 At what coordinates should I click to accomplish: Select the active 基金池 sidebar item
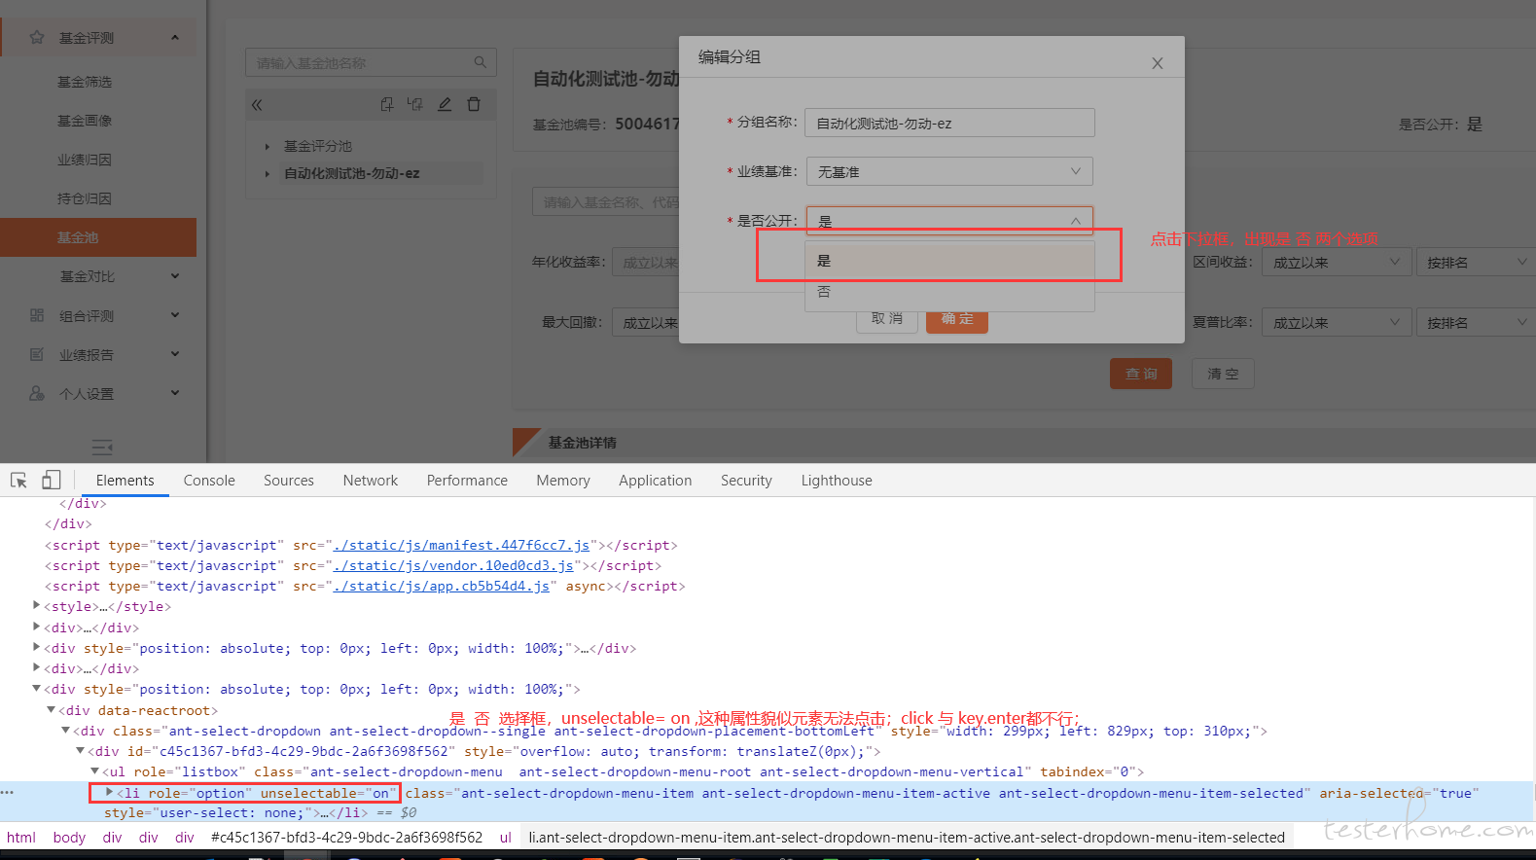[x=98, y=237]
